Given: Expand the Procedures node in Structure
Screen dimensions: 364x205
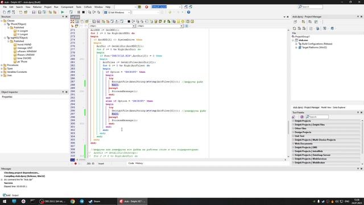Looking at the screenshot, I should (2, 65).
